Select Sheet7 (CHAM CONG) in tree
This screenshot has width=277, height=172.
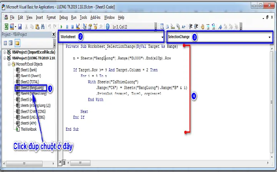[x=33, y=111]
